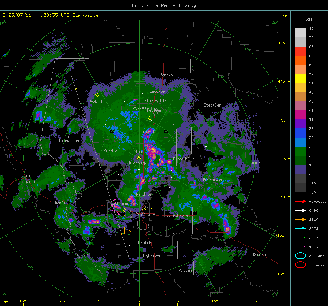328x306 pixels.
Task: Click the 'Sundre' city label
Action: 110,151
